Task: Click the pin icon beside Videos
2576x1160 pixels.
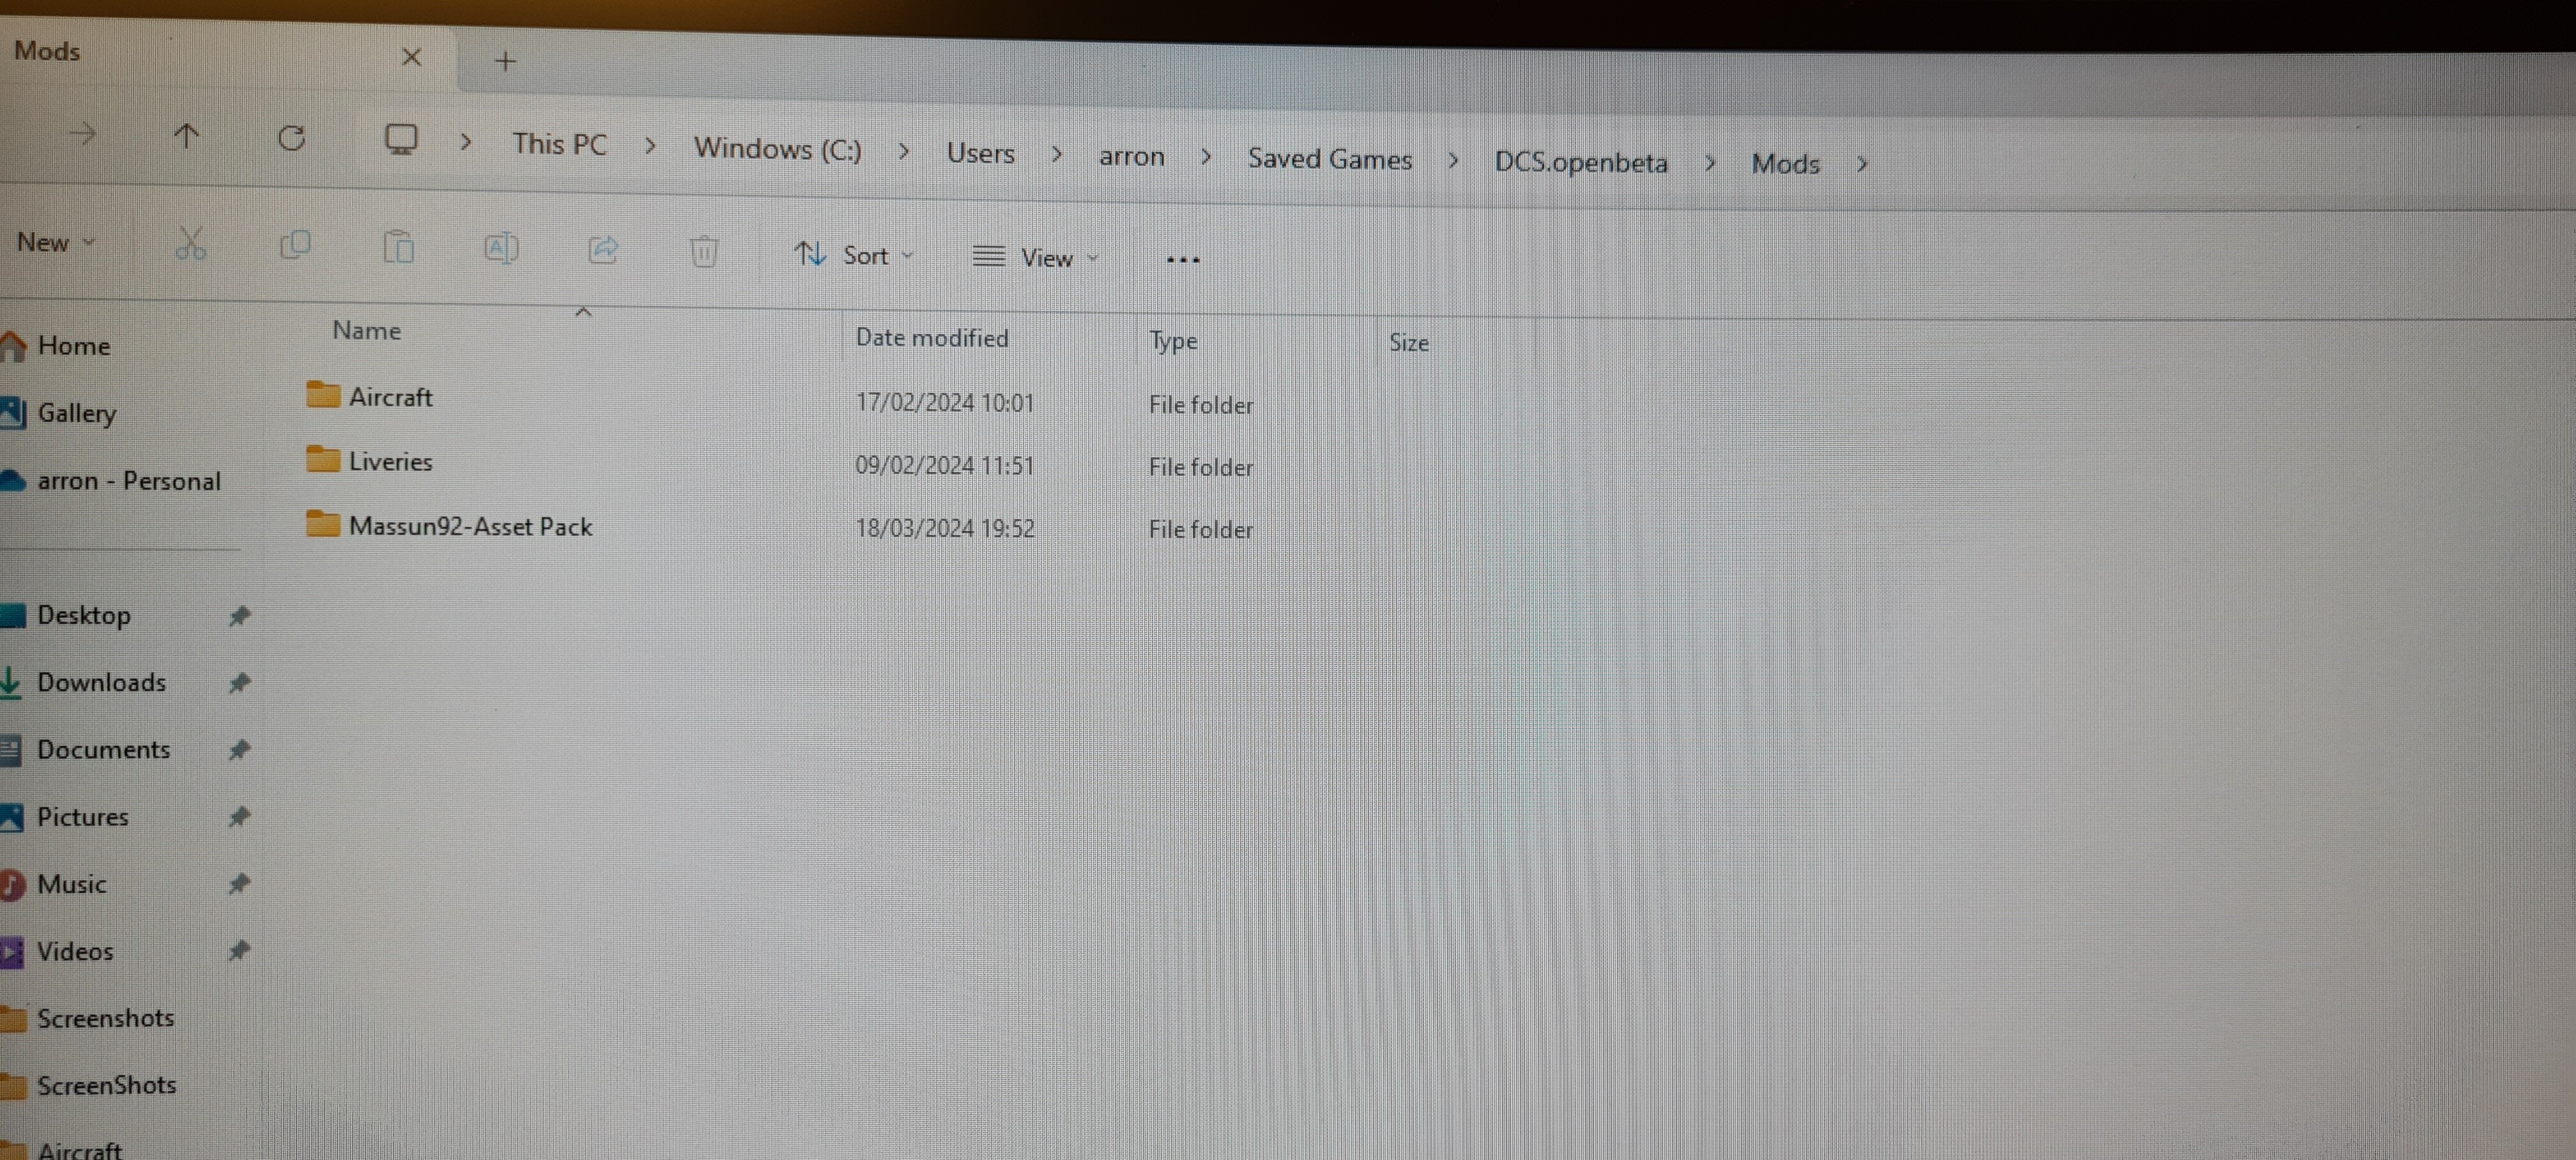Action: tap(239, 951)
